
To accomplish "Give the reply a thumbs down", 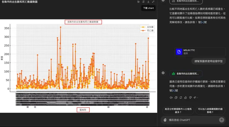I will coord(190,97).
